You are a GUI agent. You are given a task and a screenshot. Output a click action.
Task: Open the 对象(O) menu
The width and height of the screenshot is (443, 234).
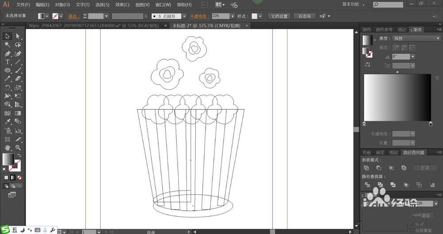[62, 5]
